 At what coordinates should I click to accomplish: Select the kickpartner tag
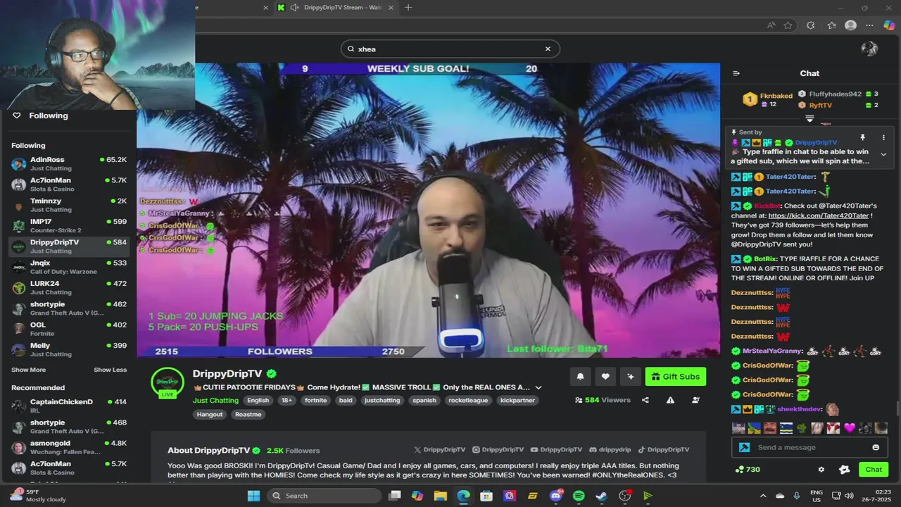point(517,400)
